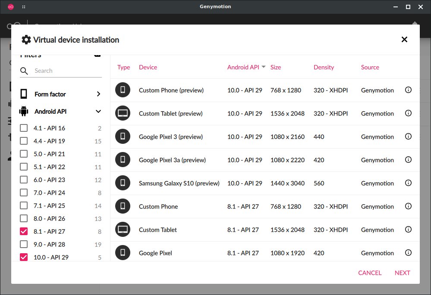Tick the 6.0 - API 23 checkbox
Viewport: 431px width, 295px height.
point(24,180)
